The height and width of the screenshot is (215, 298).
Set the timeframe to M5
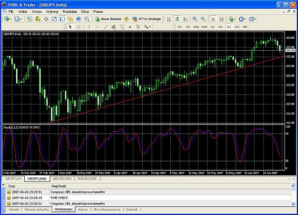(188, 27)
